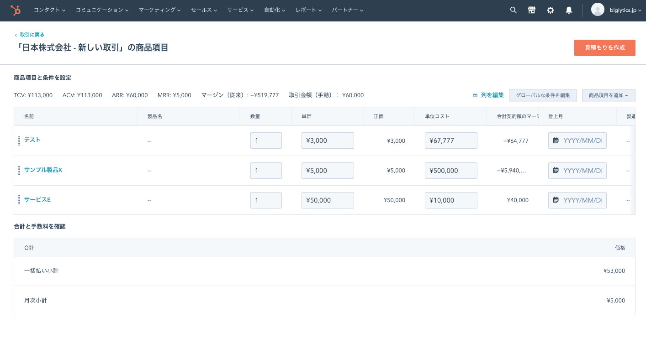Viewport: 646px width, 344px height.
Task: Click the MRR: ¥5,000 summary value
Action: 175,95
